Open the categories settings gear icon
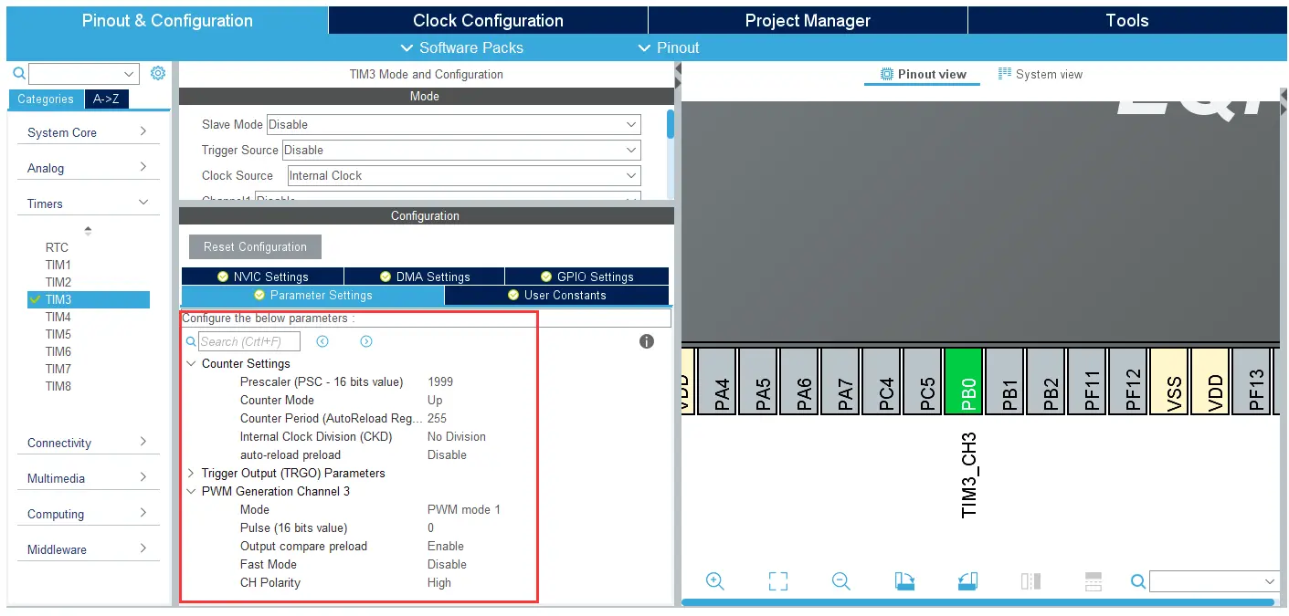Image resolution: width=1289 pixels, height=616 pixels. [158, 73]
